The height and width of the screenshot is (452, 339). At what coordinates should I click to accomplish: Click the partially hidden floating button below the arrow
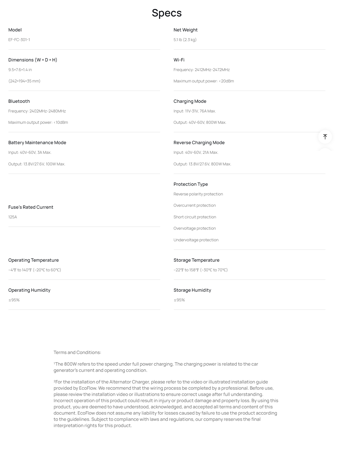(325, 149)
